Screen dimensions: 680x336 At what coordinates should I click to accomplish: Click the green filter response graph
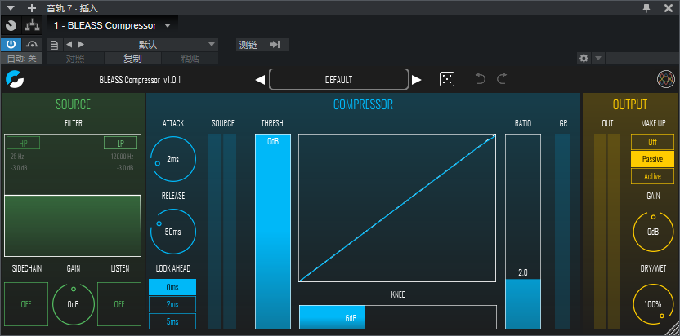[x=73, y=195]
